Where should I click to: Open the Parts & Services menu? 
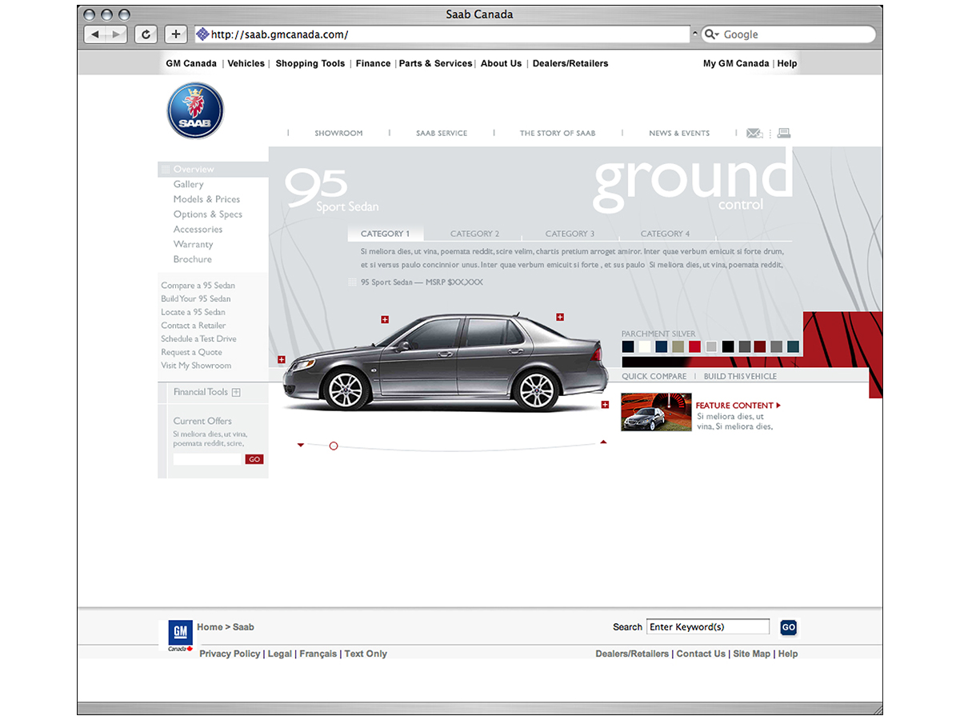(x=436, y=64)
